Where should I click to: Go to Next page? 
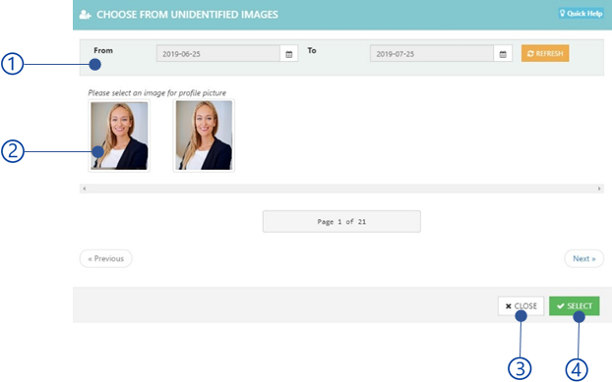[x=583, y=258]
